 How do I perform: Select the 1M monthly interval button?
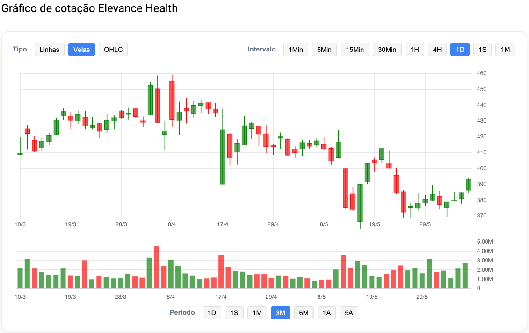pyautogui.click(x=505, y=50)
